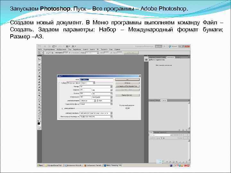Open the Файл menu
Viewport: 231px width, 173px height.
point(40,49)
